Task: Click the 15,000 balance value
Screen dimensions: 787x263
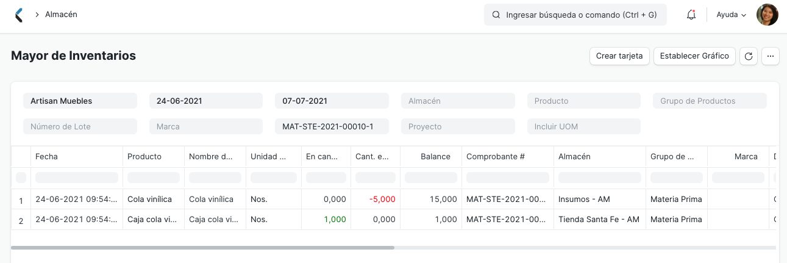Action: [431, 199]
